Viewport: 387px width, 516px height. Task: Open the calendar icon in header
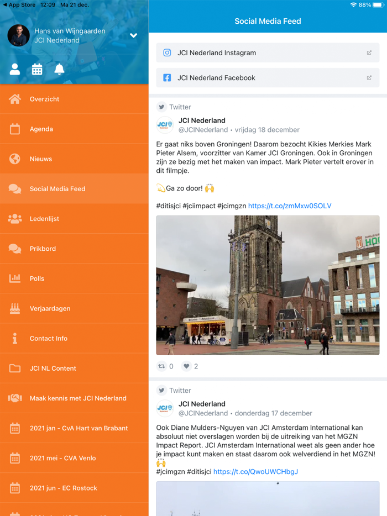[37, 69]
